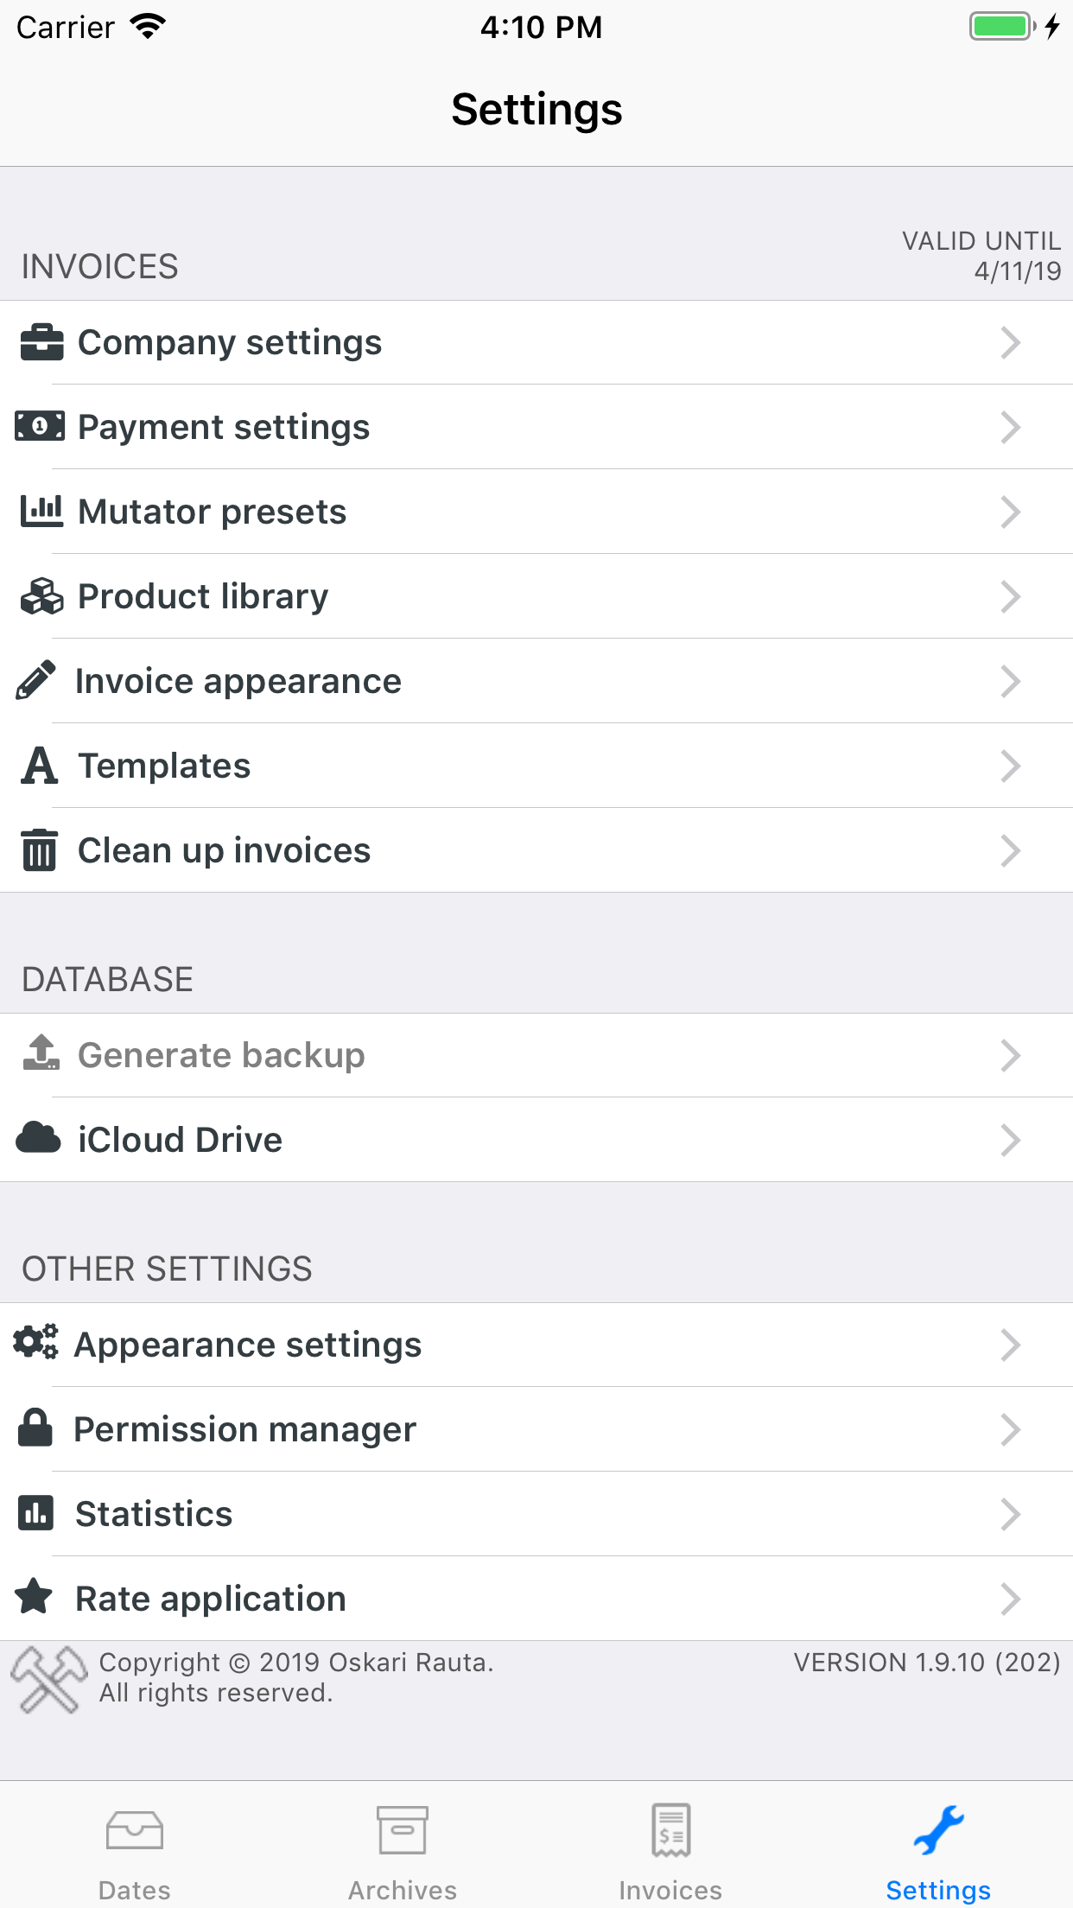Tap the Mutator presets chart icon
The image size is (1073, 1908).
pos(41,511)
